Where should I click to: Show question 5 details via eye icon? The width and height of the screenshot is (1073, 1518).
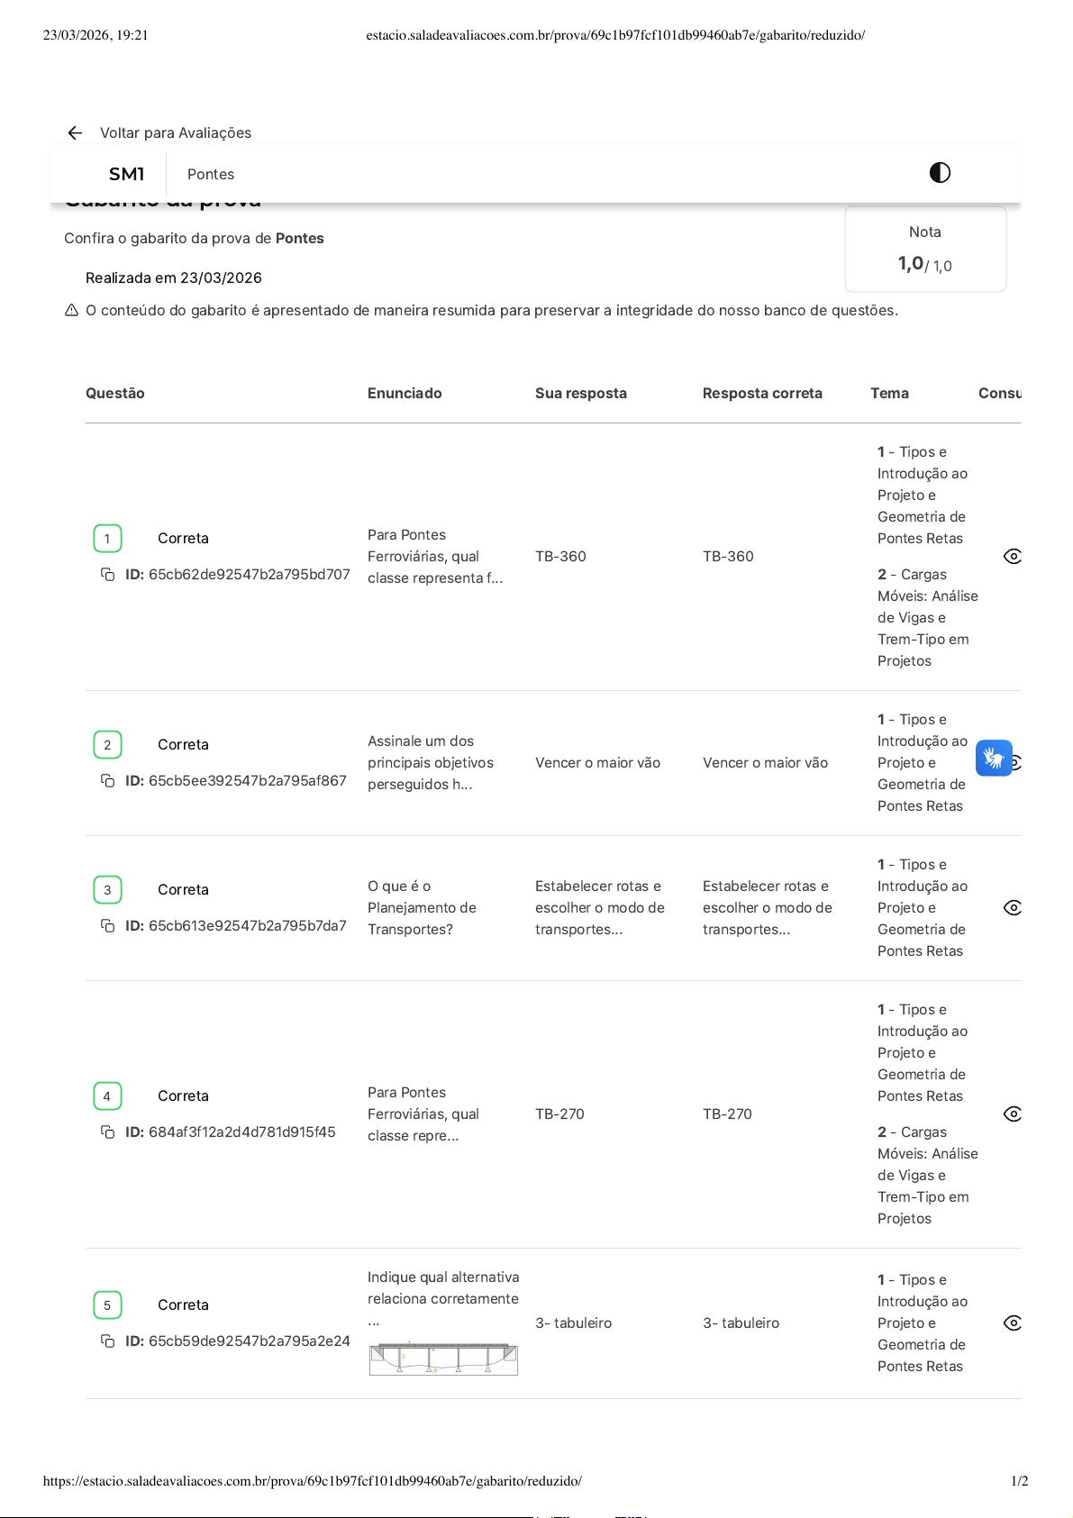[1013, 1323]
